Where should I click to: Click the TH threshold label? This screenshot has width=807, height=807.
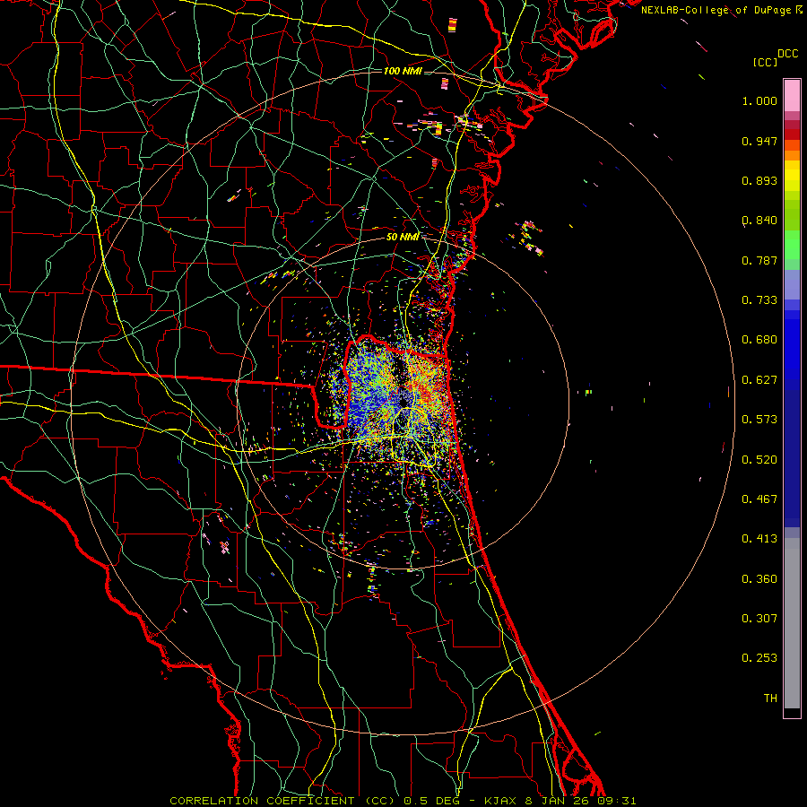pyautogui.click(x=770, y=699)
